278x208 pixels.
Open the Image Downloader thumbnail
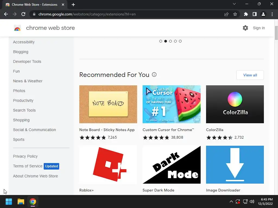click(x=235, y=165)
